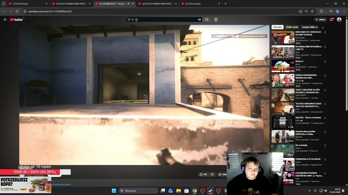348x195 pixels.
Task: Switch to the second tab ICH MAMA MNIE
Action: [x=71, y=4]
